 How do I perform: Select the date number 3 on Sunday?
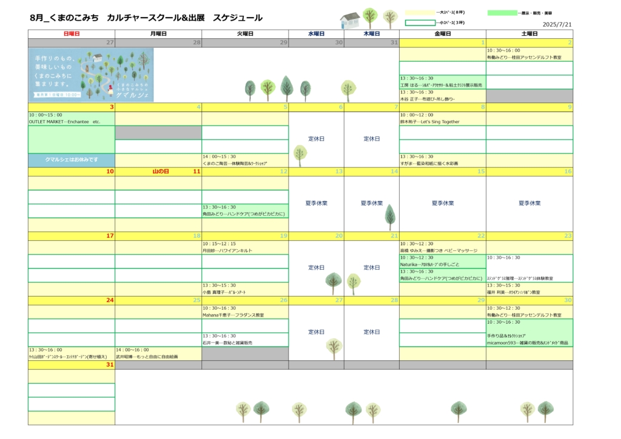point(112,107)
